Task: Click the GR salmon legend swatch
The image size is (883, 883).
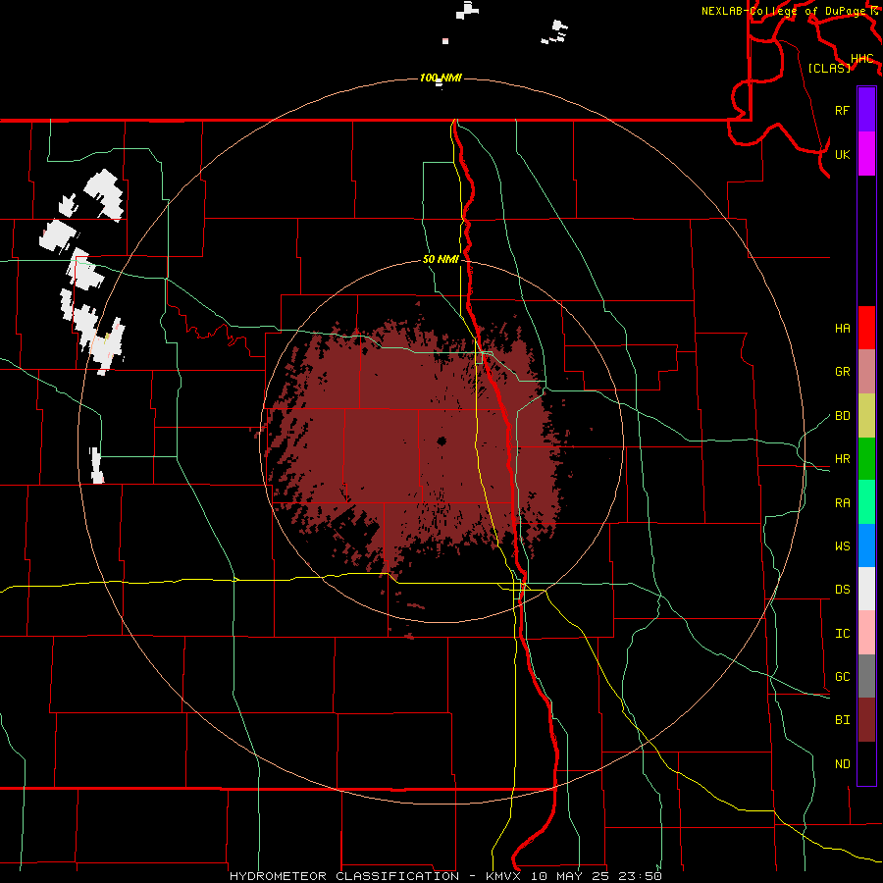Action: pyautogui.click(x=866, y=372)
